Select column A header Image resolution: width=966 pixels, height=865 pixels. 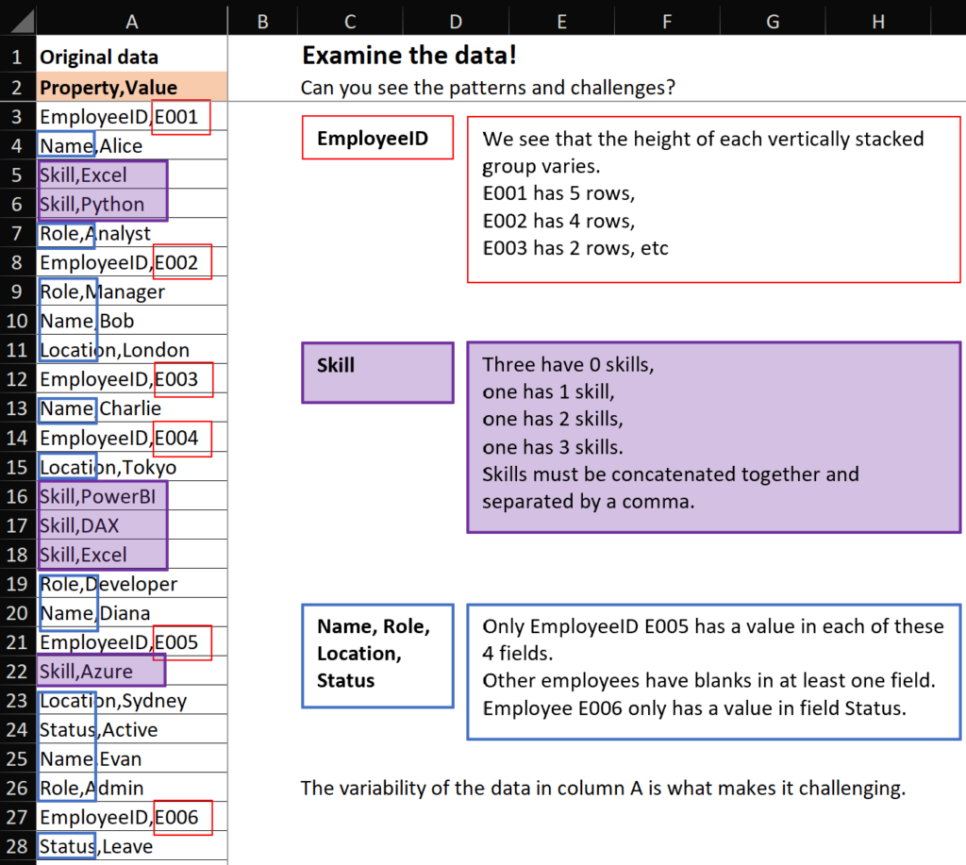[132, 21]
